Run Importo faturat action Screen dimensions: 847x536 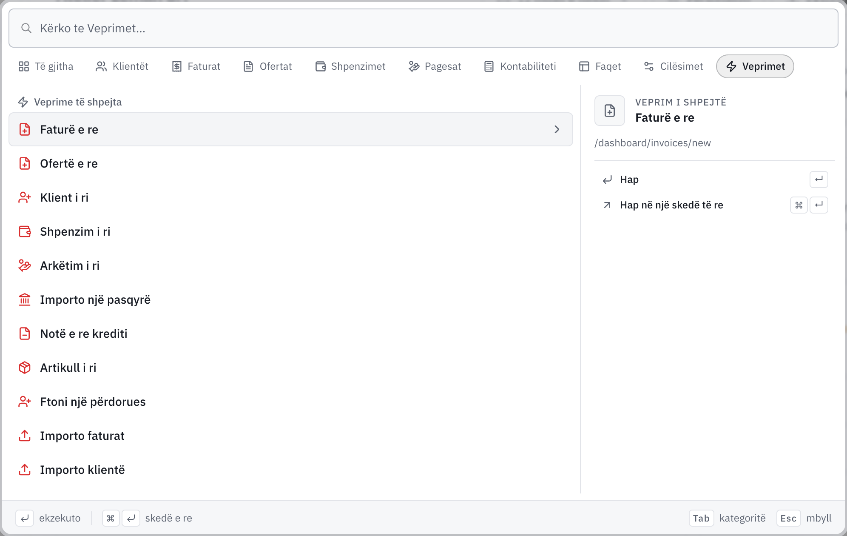[291, 436]
